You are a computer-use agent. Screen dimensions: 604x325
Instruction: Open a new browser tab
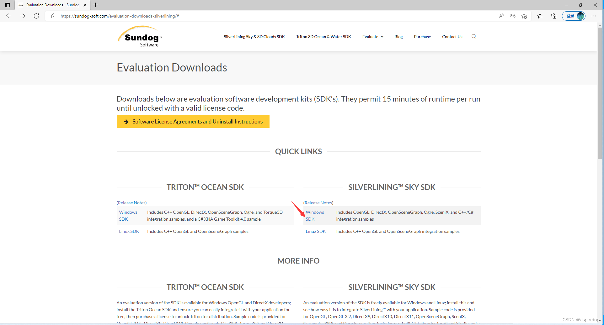(96, 5)
